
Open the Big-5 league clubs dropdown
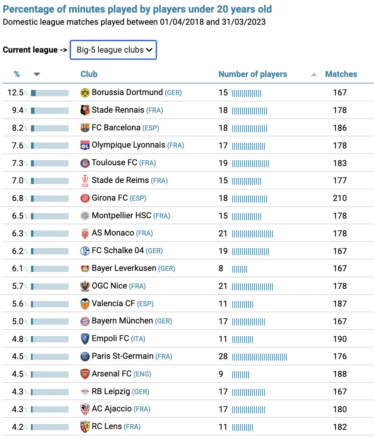pos(113,50)
